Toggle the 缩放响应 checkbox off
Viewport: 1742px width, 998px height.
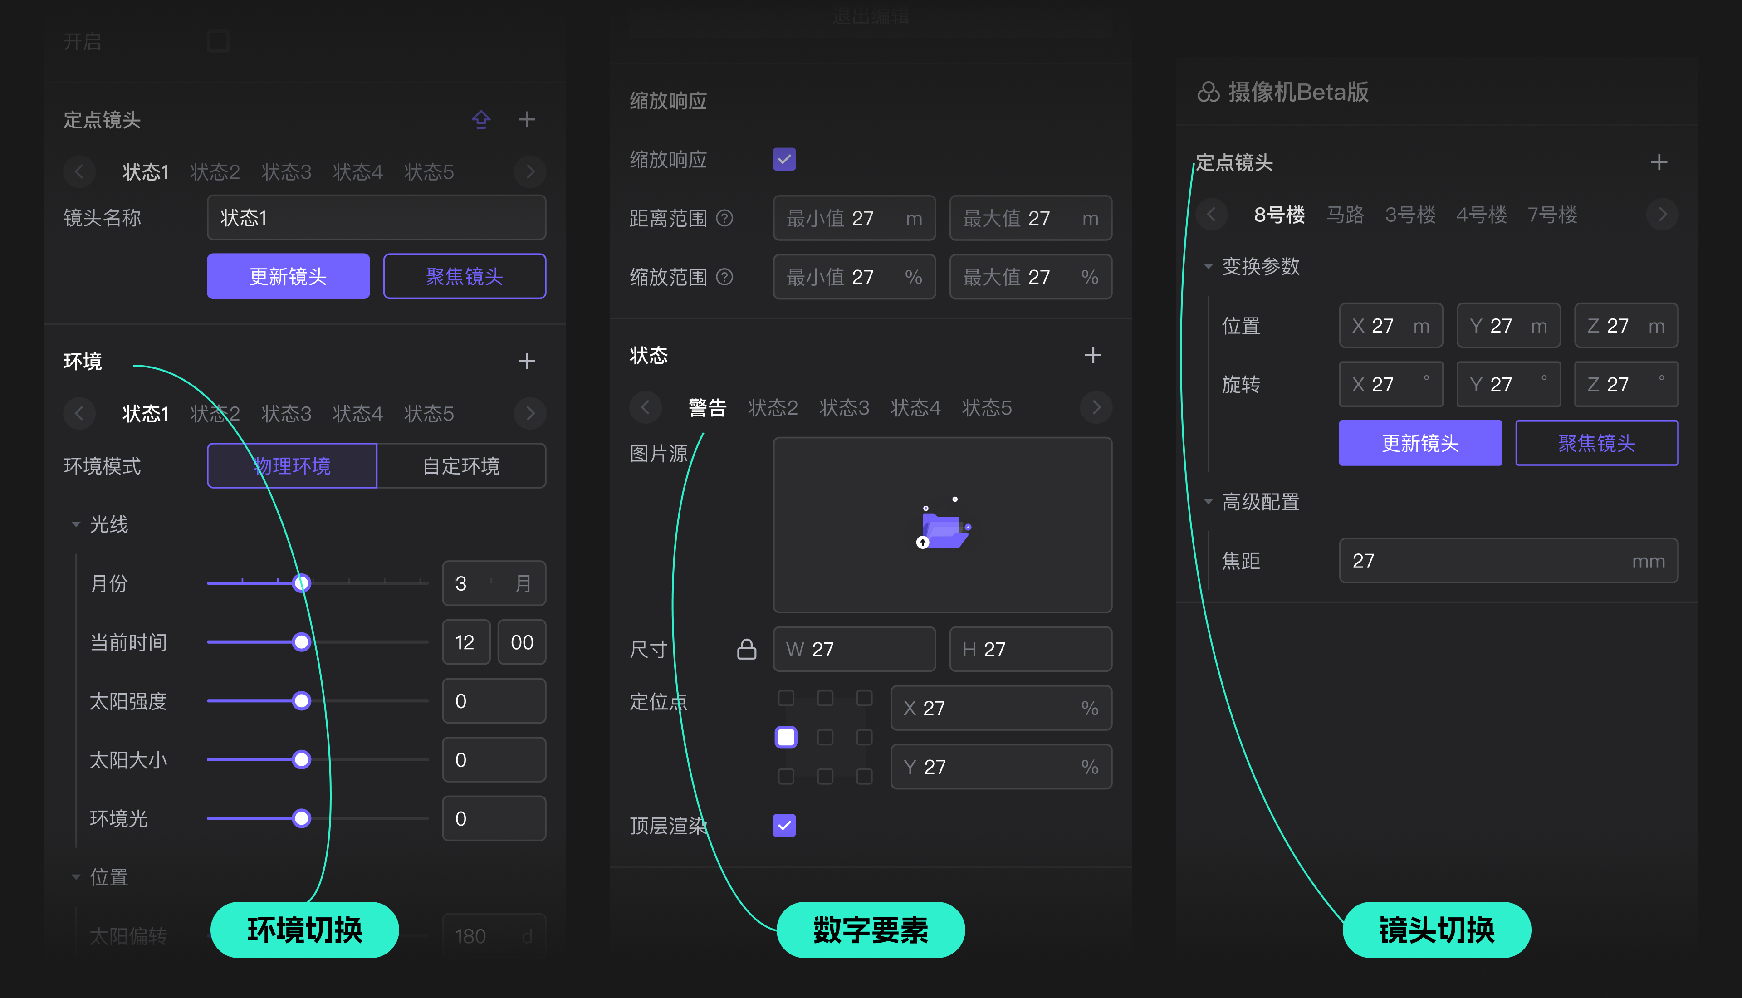[x=784, y=158]
